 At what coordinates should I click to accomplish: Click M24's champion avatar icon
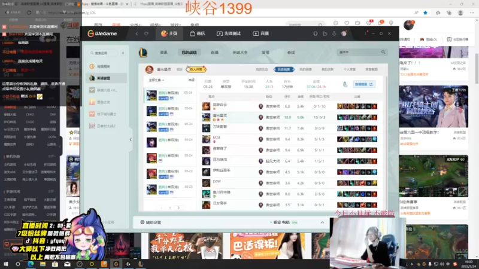206,139
